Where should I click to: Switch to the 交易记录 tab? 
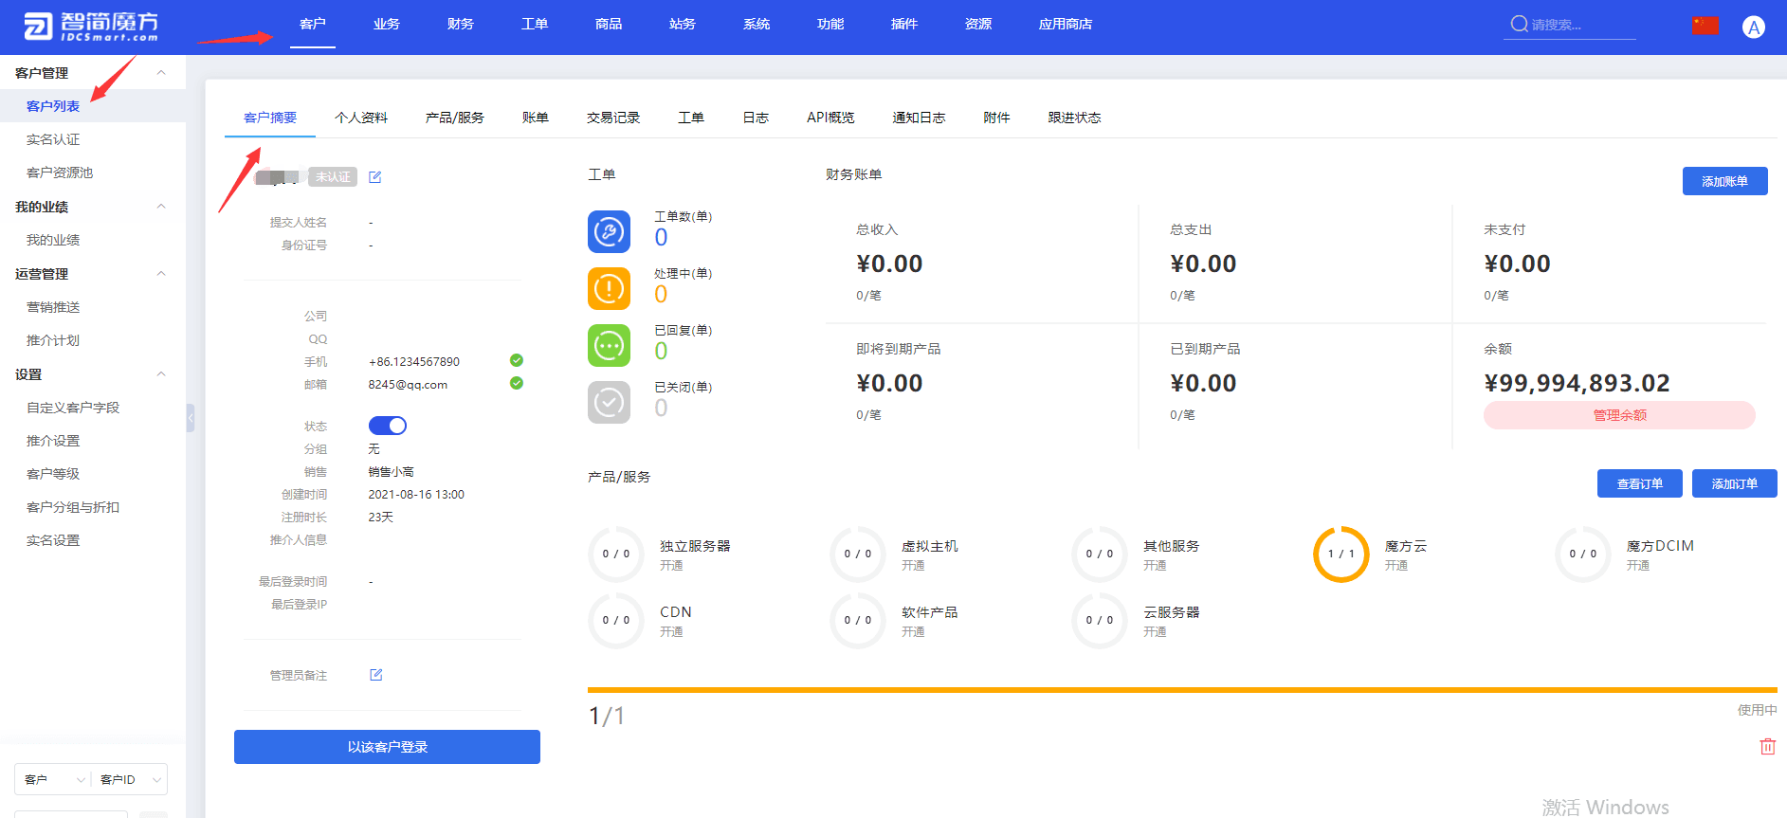tap(613, 118)
